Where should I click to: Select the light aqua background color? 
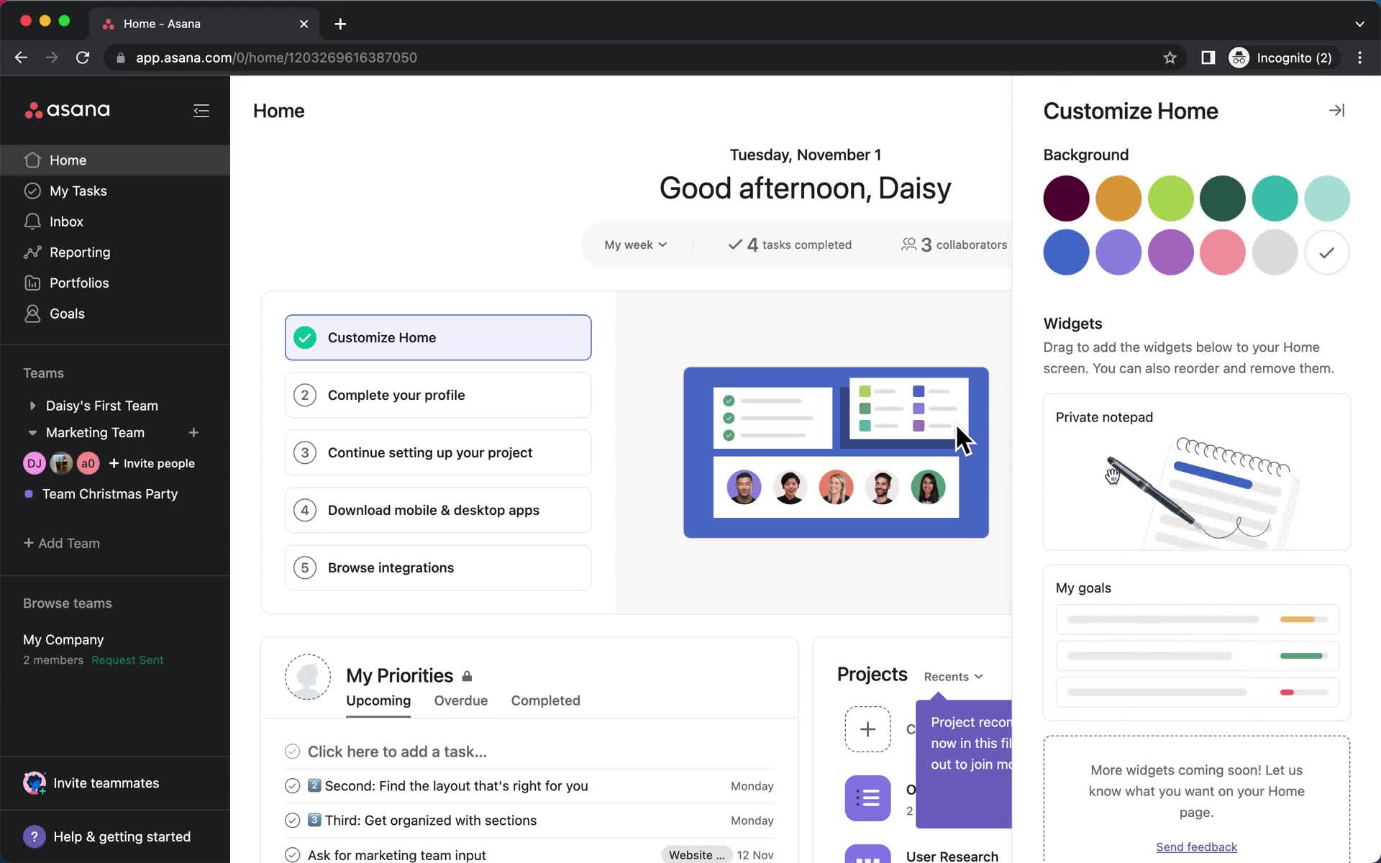click(x=1327, y=198)
